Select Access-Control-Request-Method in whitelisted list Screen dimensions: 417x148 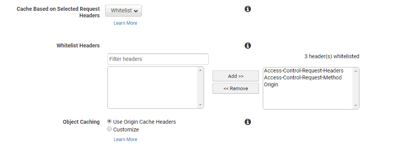click(x=303, y=77)
